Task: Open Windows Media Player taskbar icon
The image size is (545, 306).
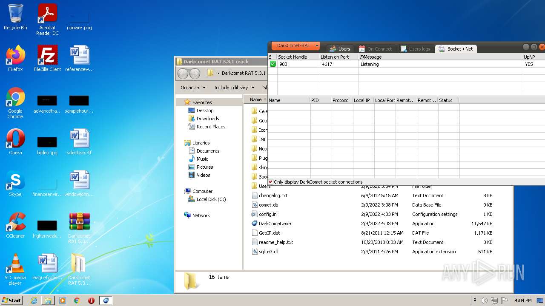Action: coord(63,300)
